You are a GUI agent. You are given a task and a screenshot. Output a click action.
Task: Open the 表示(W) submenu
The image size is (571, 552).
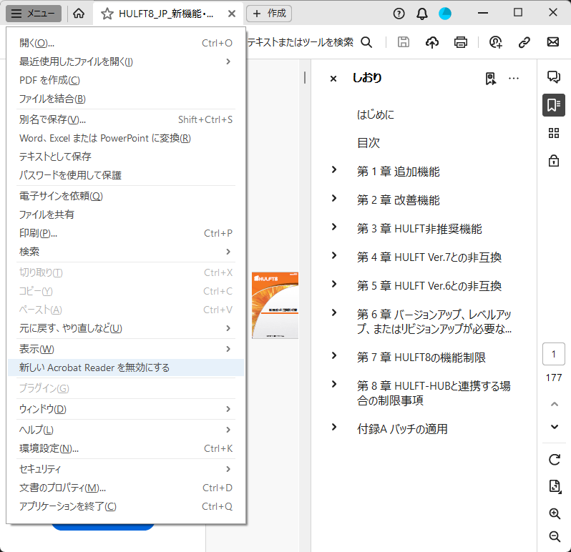tap(126, 349)
